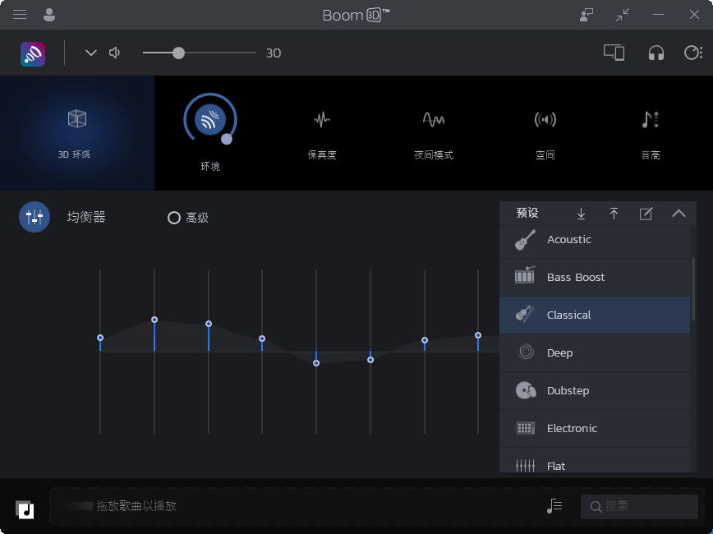Enable the Night Mode effect icon
This screenshot has width=713, height=534.
click(x=434, y=120)
